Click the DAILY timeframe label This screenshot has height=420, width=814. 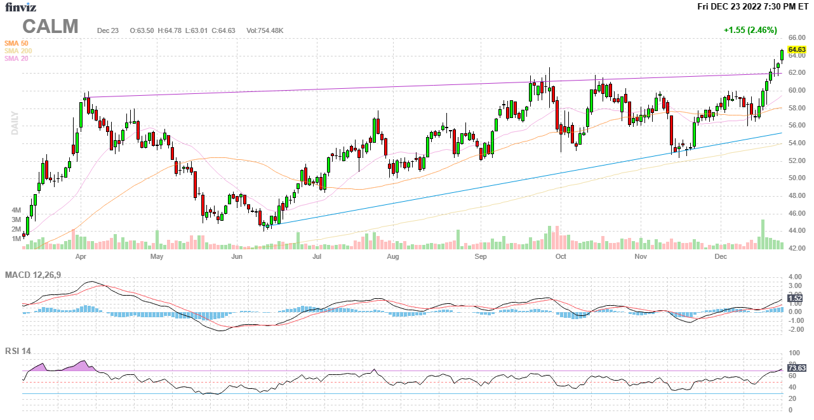point(15,123)
